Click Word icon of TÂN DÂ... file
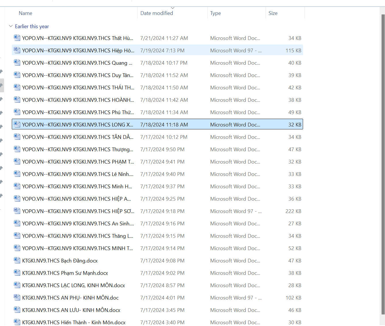This screenshot has width=385, height=326. tap(17, 137)
